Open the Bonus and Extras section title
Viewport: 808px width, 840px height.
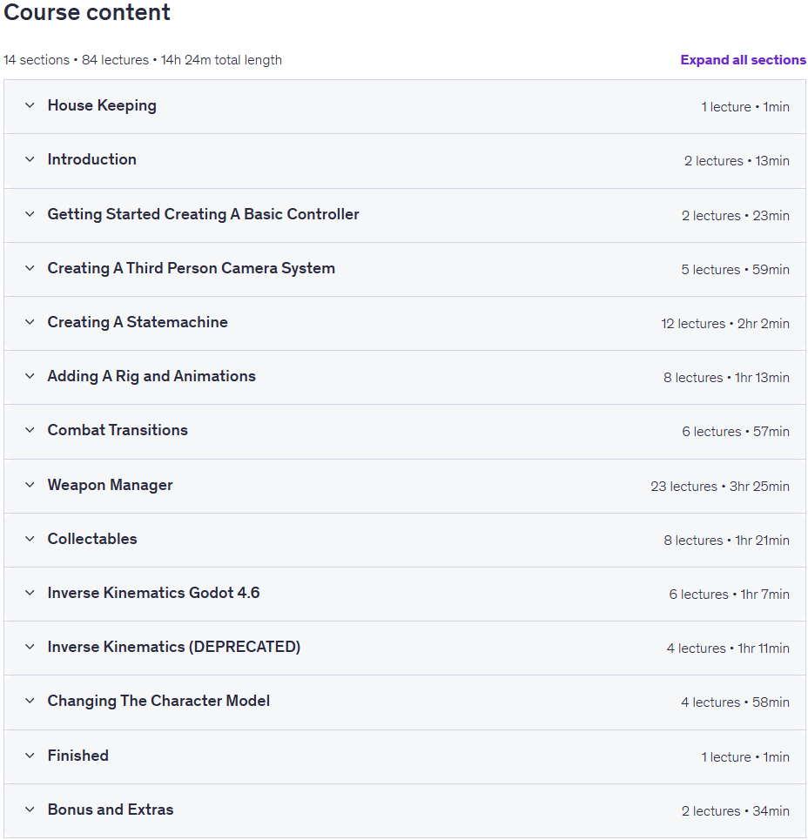pyautogui.click(x=111, y=810)
